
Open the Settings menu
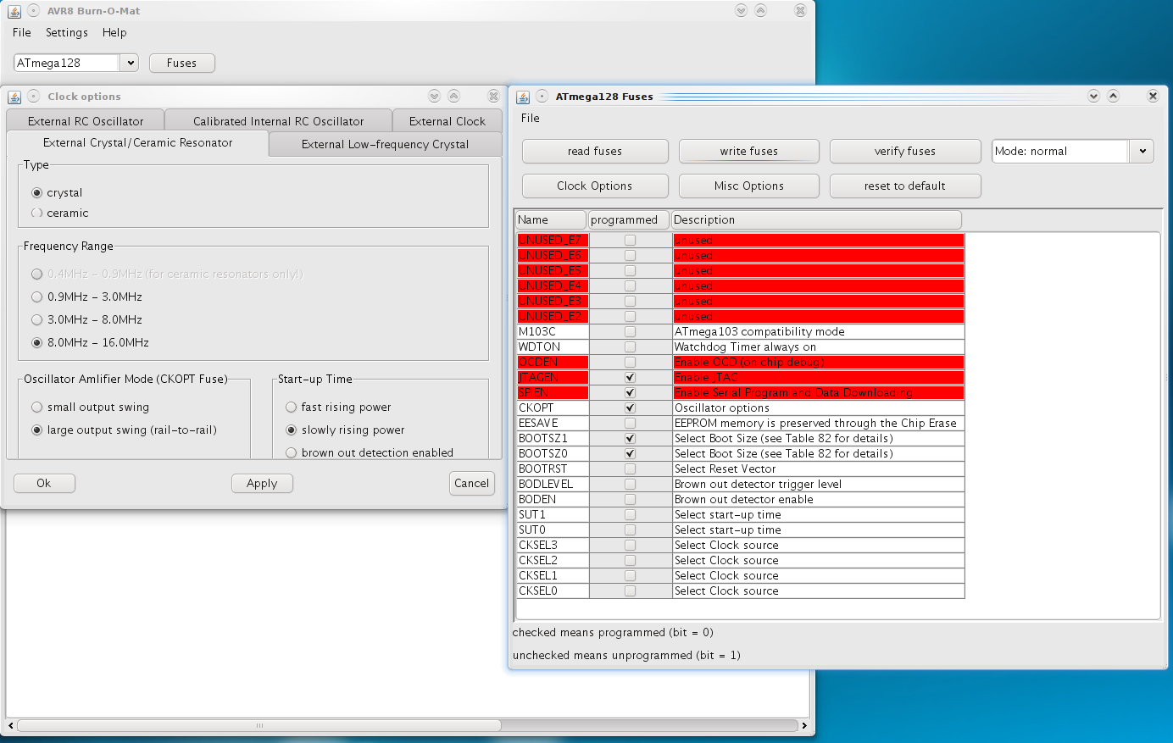(67, 33)
